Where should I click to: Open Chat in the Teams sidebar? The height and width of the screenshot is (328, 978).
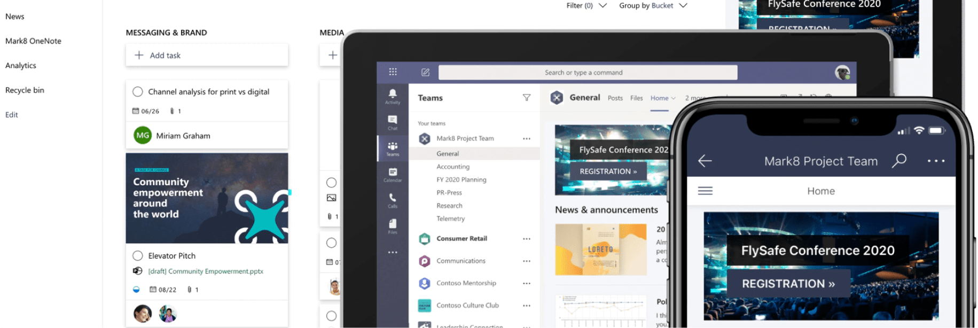393,123
